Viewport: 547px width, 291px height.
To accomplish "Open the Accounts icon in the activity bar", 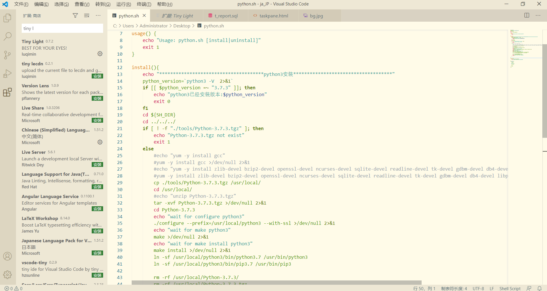I will pyautogui.click(x=7, y=256).
